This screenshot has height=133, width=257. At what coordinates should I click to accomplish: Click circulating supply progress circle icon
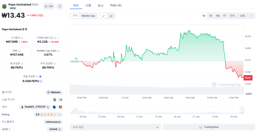point(41,81)
